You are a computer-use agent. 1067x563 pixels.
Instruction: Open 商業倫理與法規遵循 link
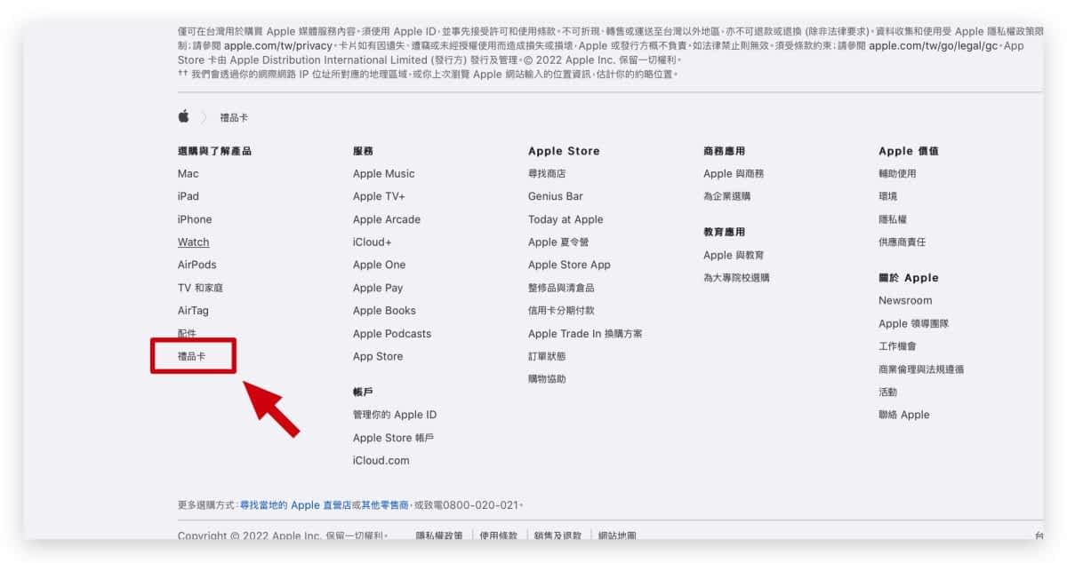click(921, 369)
